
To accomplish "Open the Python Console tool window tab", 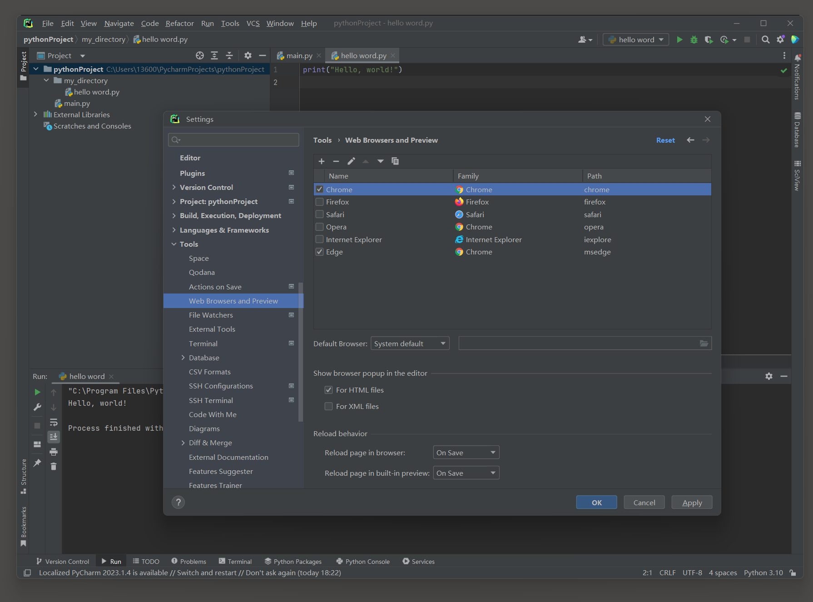I will 363,562.
